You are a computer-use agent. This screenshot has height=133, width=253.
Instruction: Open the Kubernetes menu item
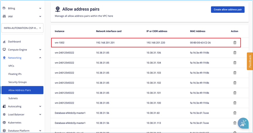15,123
